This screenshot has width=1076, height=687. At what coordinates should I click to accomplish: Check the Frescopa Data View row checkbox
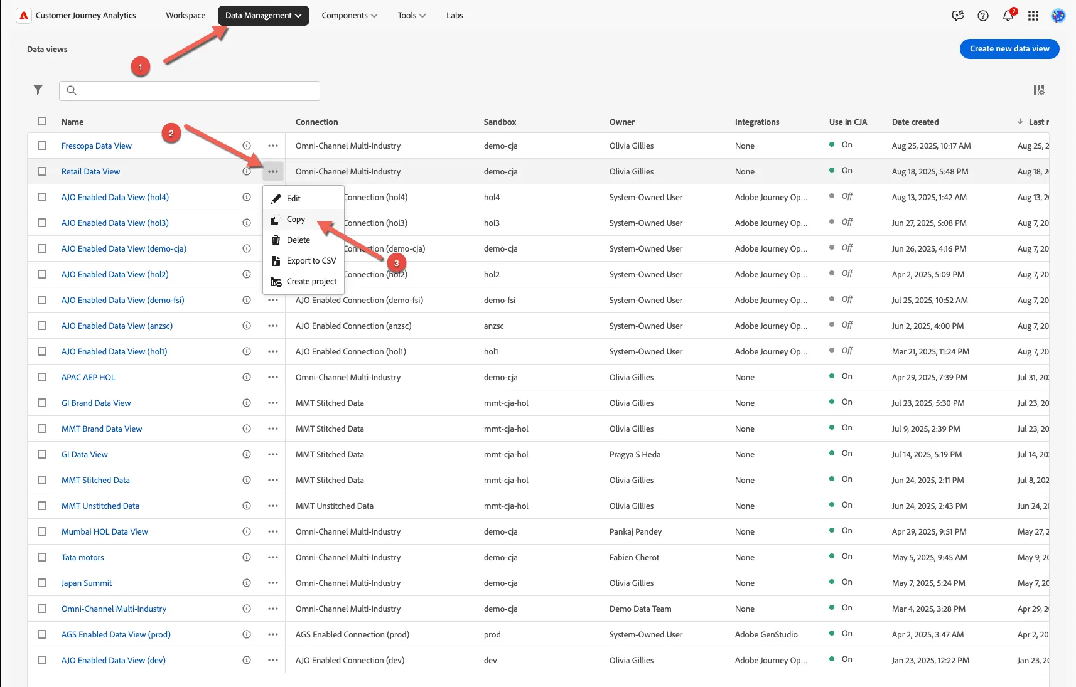coord(42,146)
